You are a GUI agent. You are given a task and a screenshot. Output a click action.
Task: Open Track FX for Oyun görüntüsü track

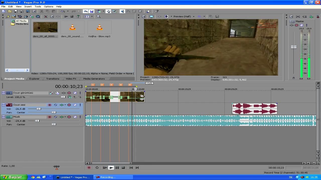coord(64,93)
